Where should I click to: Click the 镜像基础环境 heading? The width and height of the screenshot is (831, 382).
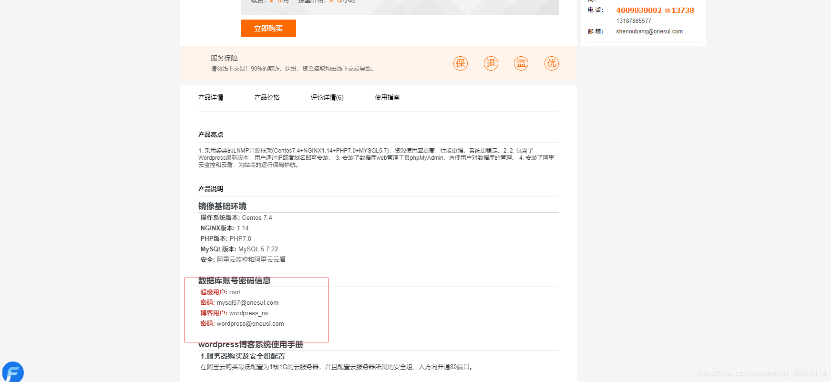(x=222, y=206)
